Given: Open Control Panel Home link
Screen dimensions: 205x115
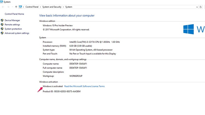Looking at the screenshot, I should [14, 14].
